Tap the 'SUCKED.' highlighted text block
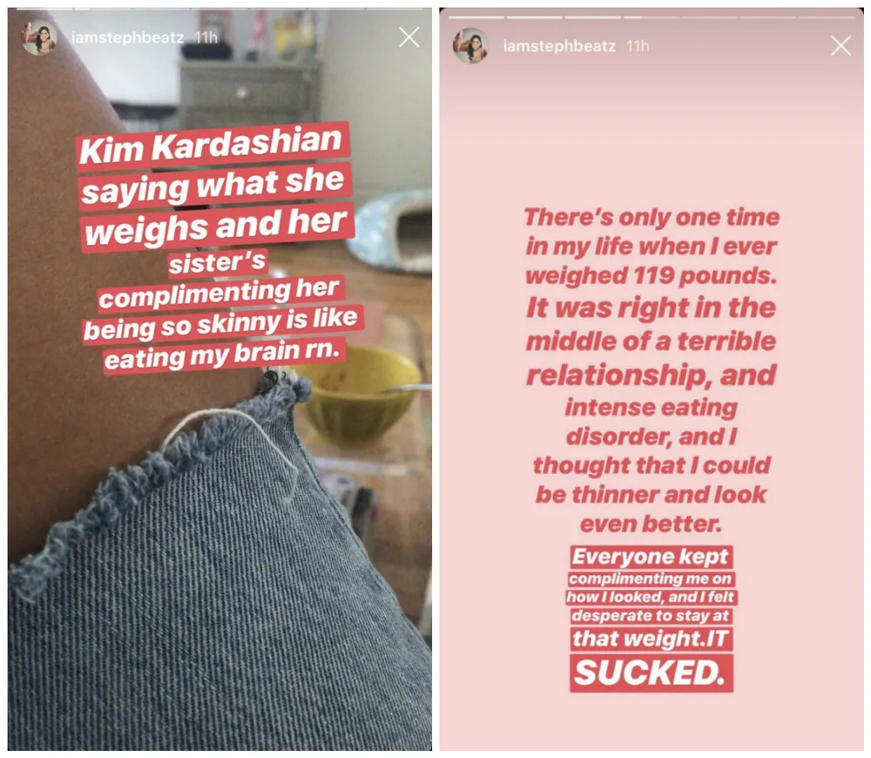This screenshot has width=871, height=758. (651, 673)
